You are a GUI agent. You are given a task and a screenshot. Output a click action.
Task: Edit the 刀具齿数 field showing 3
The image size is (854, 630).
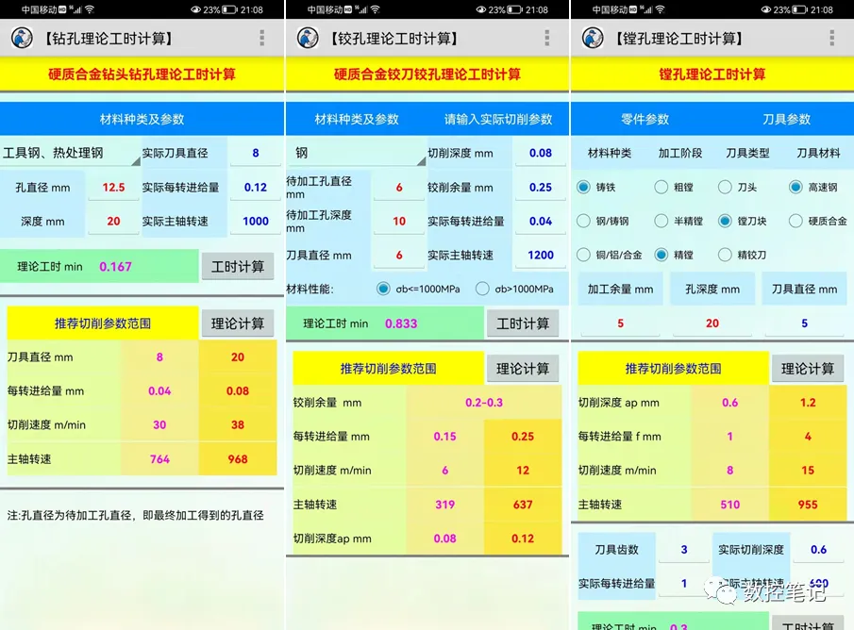coord(684,550)
